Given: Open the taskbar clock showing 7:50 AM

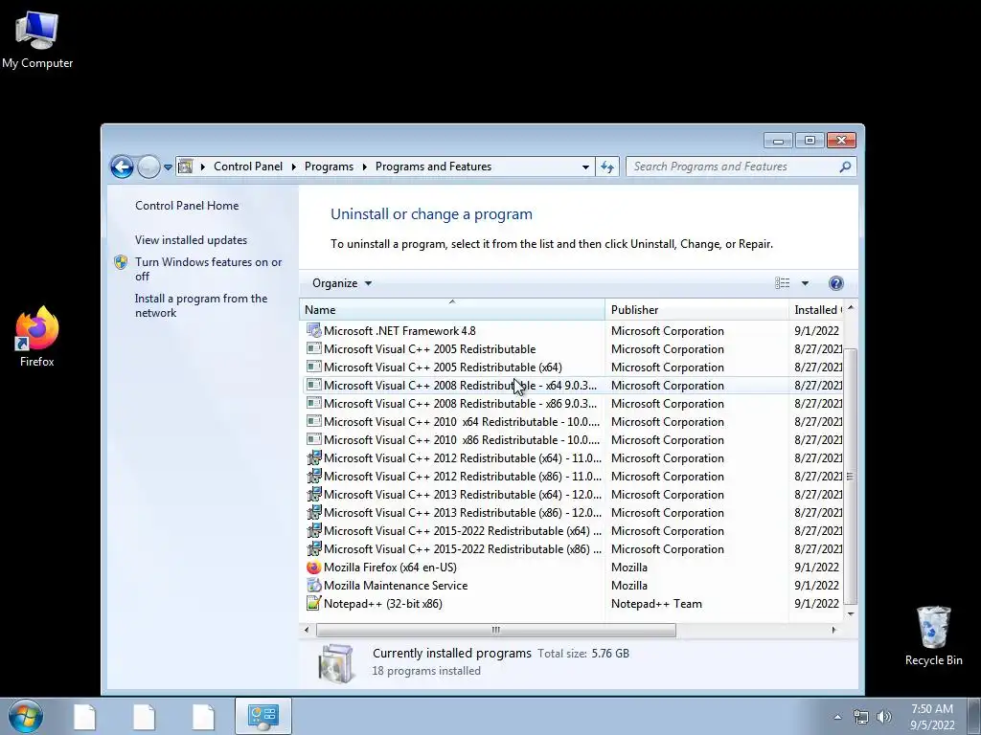Looking at the screenshot, I should (932, 717).
